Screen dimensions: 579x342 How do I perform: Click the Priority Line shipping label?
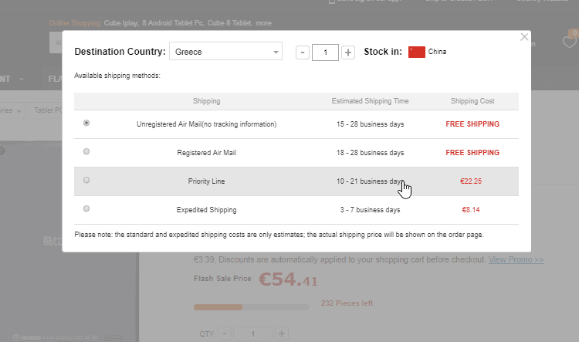[206, 181]
